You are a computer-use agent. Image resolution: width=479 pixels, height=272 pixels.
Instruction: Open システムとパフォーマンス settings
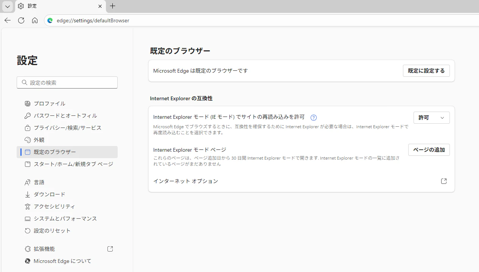pyautogui.click(x=67, y=218)
